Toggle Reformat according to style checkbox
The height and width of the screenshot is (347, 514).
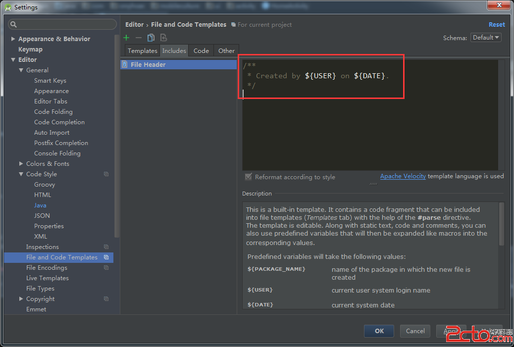click(x=249, y=177)
